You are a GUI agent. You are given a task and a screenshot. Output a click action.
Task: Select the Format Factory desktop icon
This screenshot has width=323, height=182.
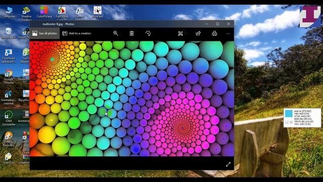pyautogui.click(x=80, y=14)
